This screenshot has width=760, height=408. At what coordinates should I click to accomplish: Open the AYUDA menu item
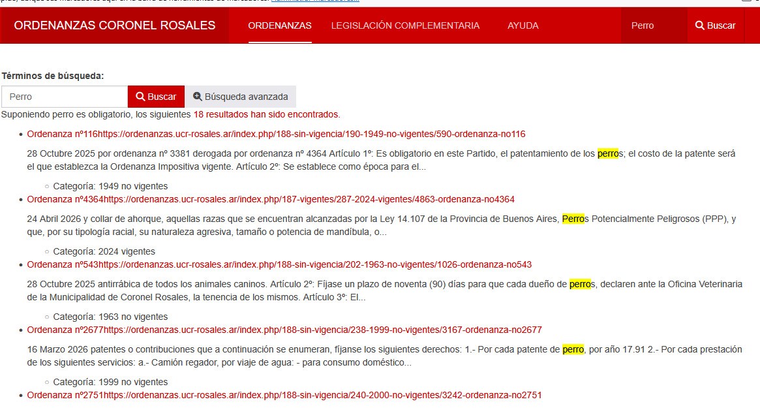click(x=523, y=25)
